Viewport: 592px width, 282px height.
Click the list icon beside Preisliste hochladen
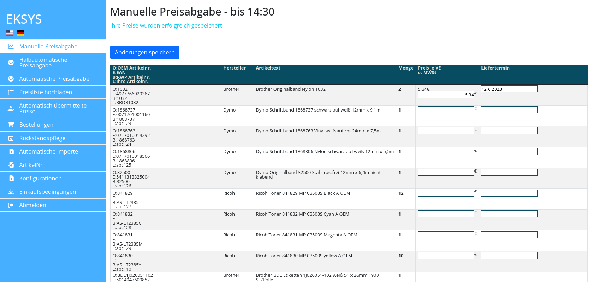(x=11, y=92)
